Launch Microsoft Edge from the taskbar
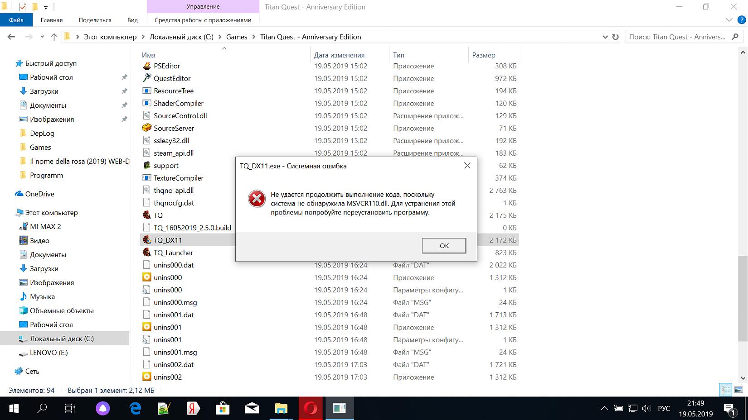 point(135,409)
